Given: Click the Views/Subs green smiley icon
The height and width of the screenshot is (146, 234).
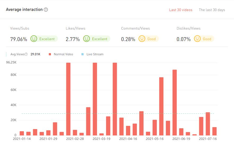Looking at the screenshot, I should point(34,39).
